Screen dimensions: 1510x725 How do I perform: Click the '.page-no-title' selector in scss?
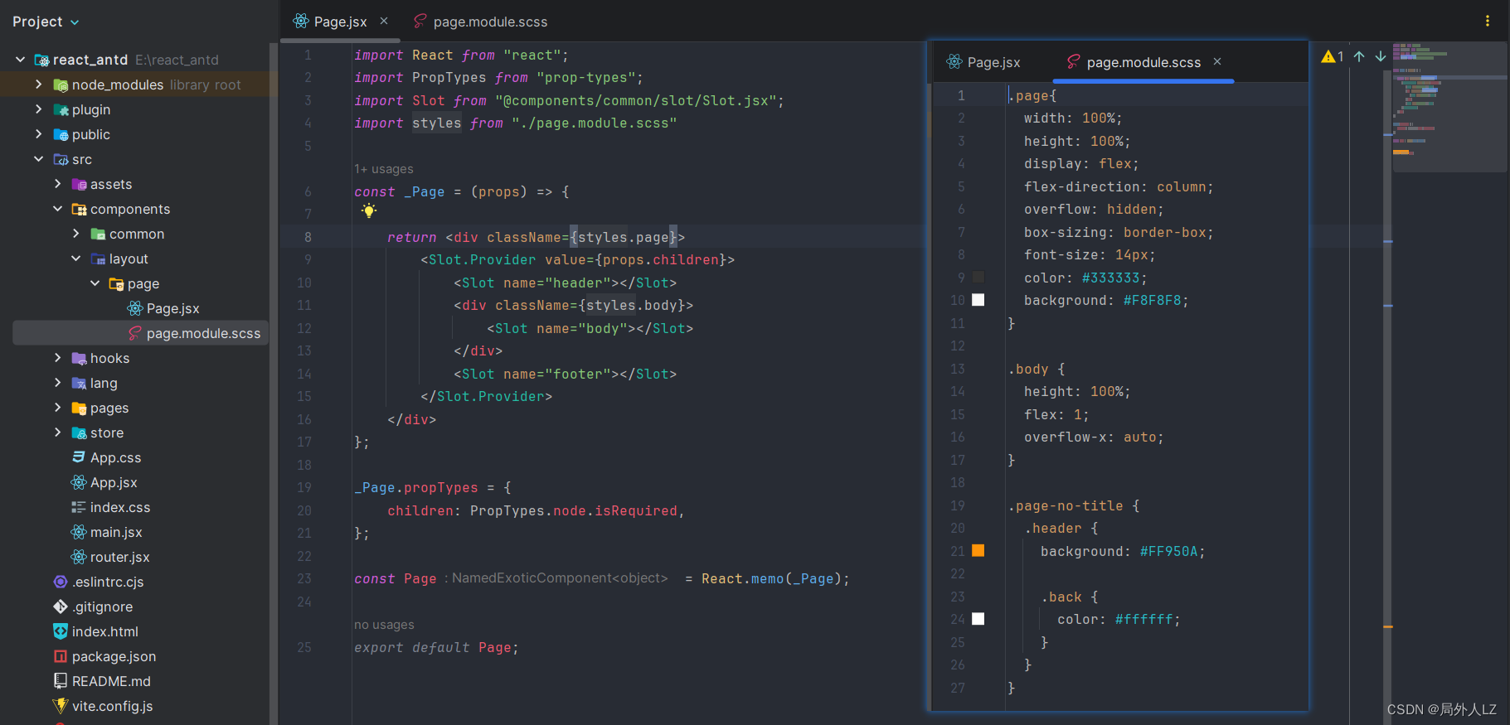(1066, 505)
